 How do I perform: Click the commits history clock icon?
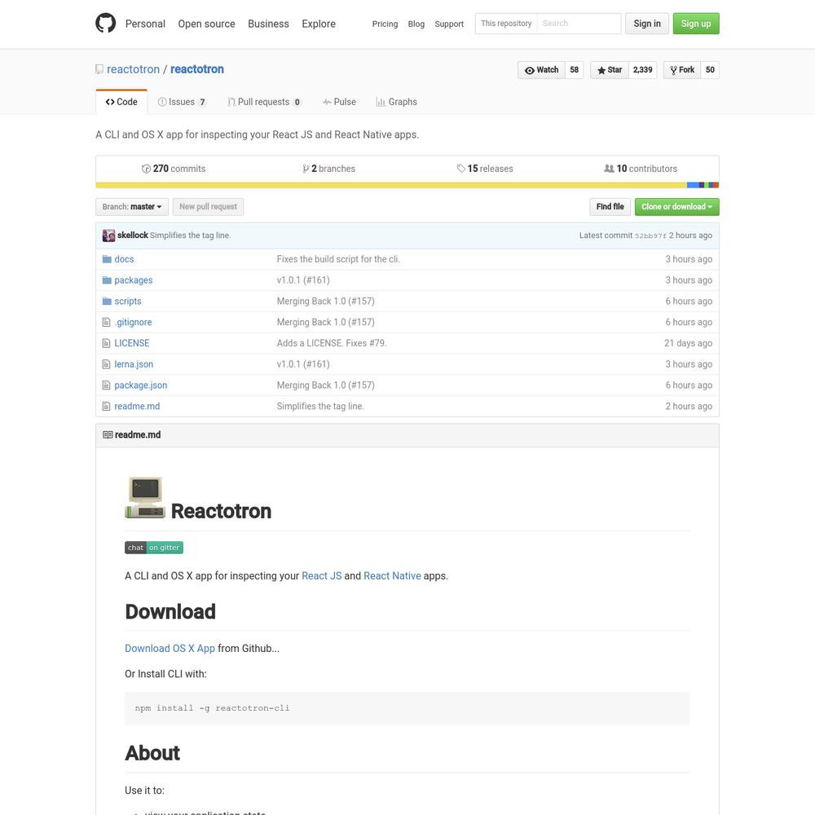click(146, 169)
